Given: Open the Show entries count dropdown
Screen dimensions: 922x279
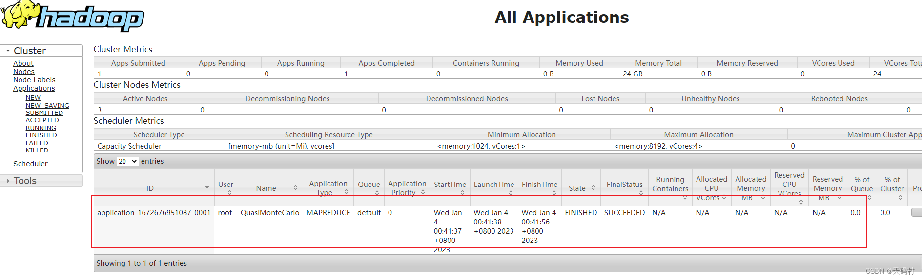Looking at the screenshot, I should tap(127, 161).
